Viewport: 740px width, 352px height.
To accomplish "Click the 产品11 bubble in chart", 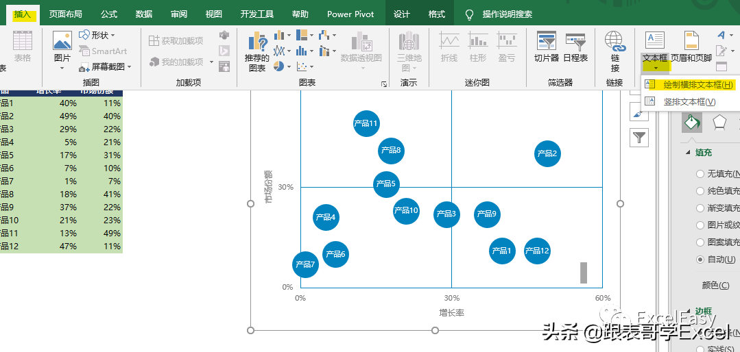I will click(366, 123).
